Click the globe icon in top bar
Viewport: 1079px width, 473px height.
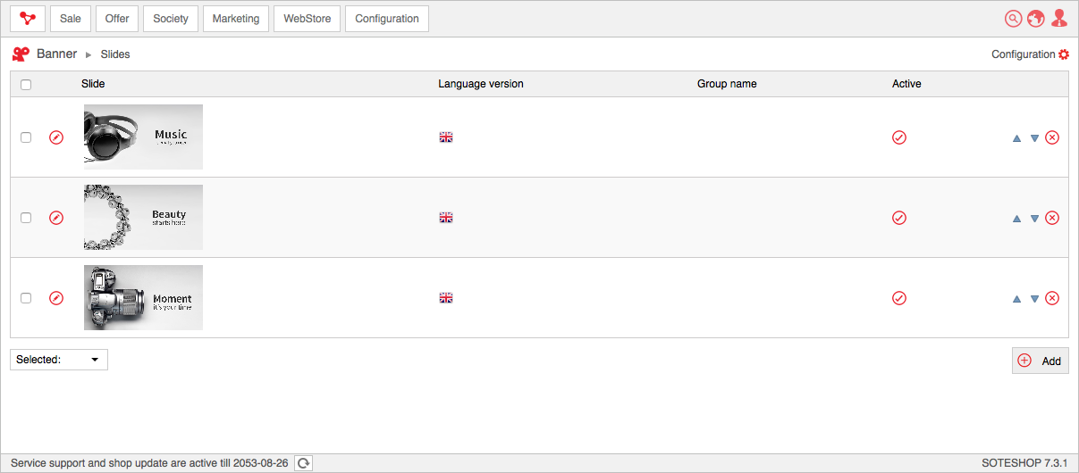click(x=1036, y=19)
